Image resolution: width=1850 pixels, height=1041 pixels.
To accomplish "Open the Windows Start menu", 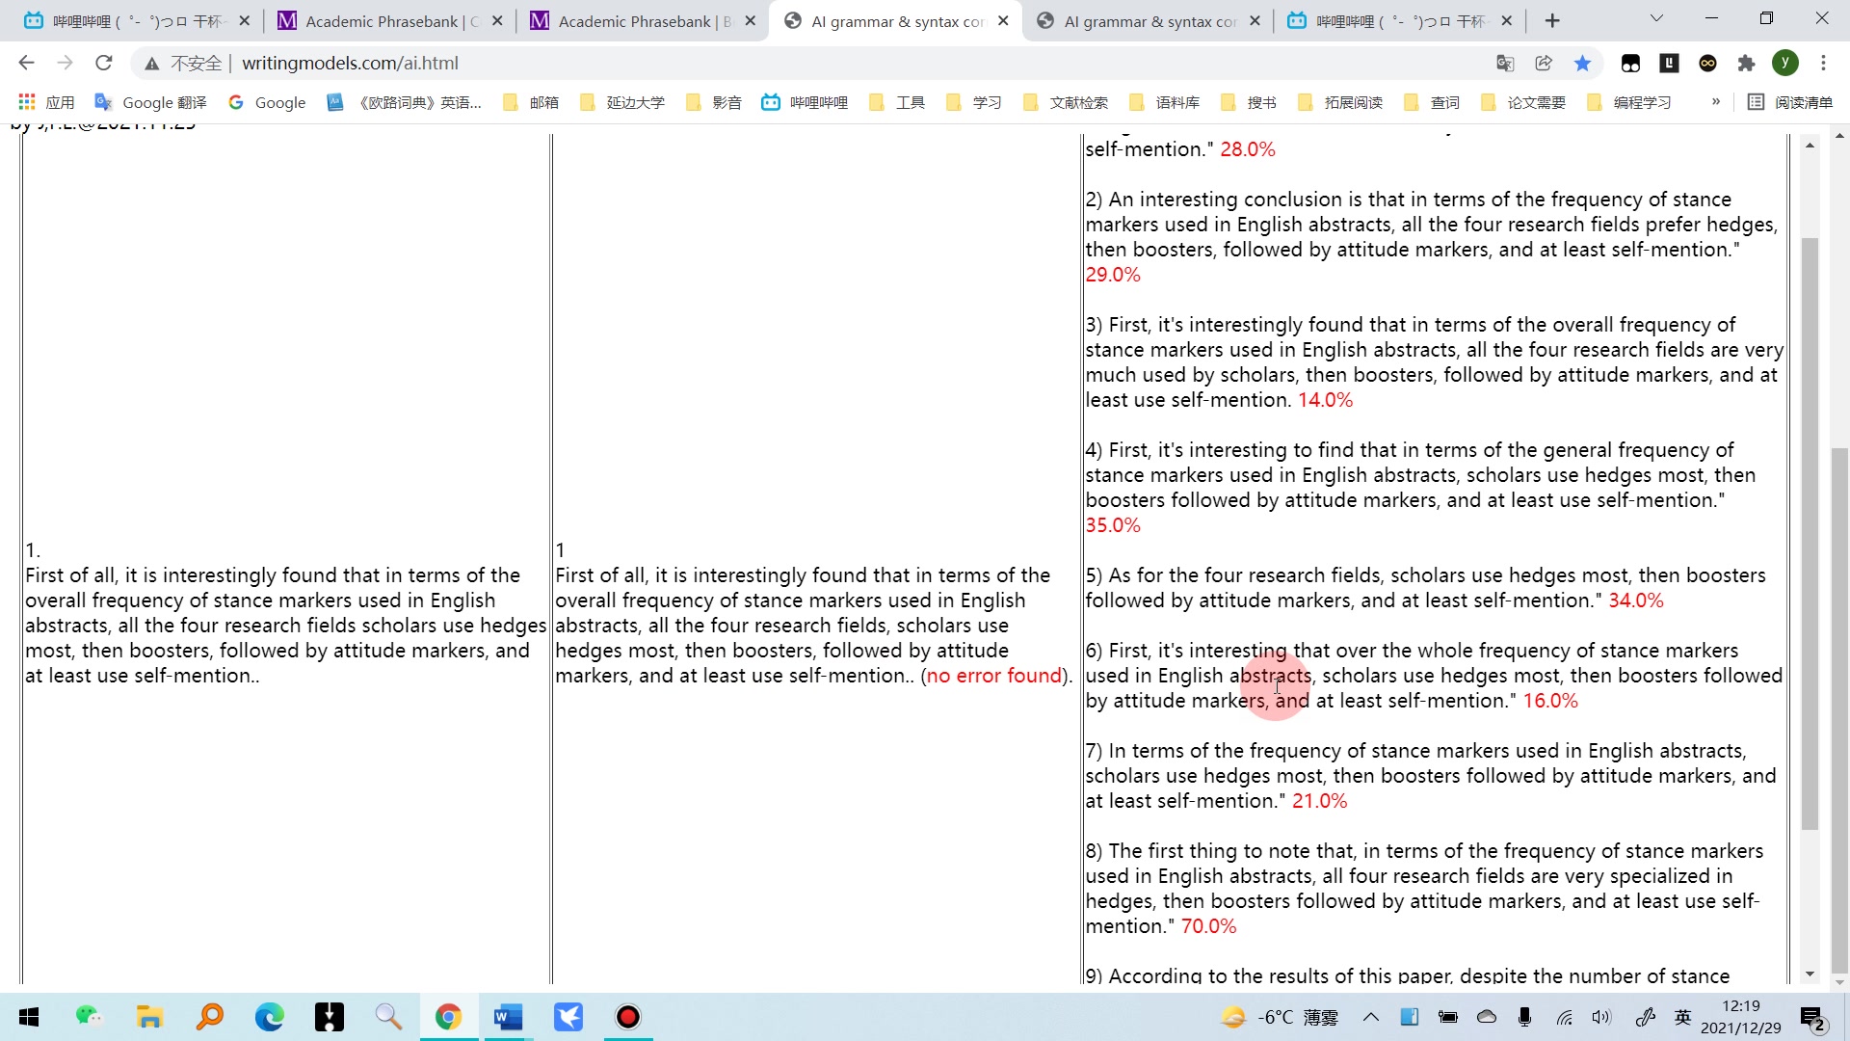I will tap(29, 1017).
